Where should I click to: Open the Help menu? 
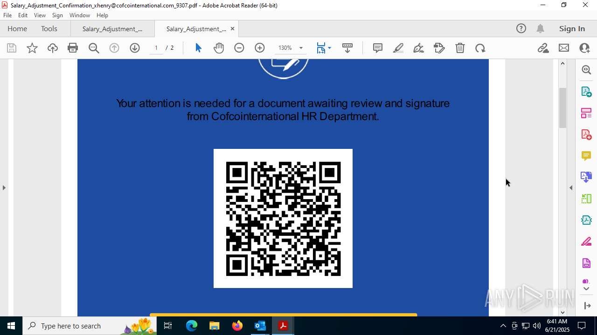[x=102, y=15]
